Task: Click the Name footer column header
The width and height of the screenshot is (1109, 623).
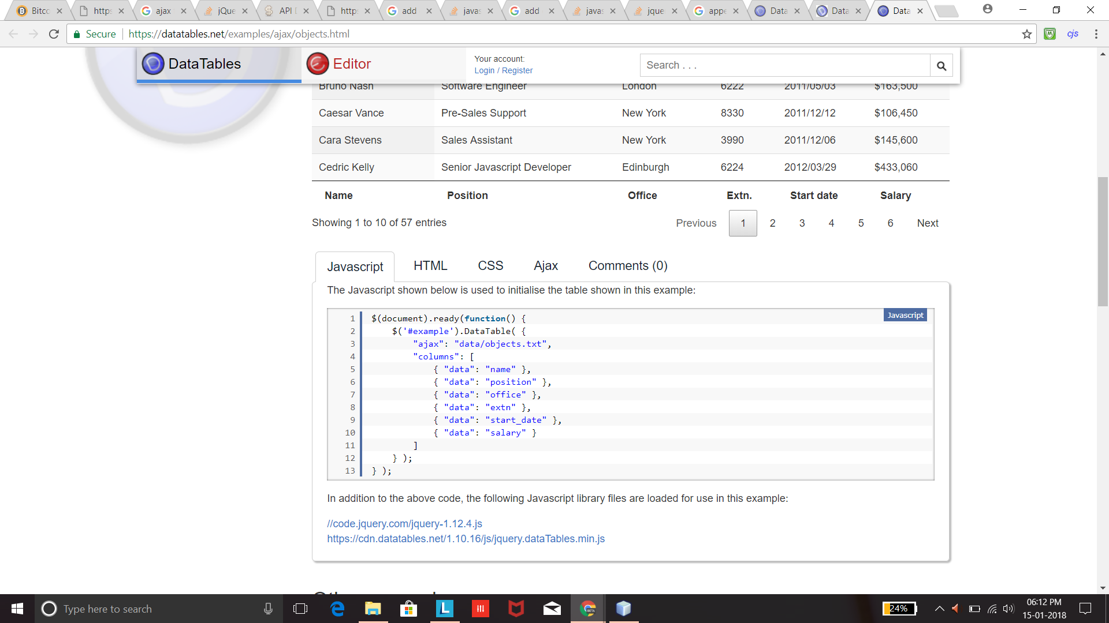Action: [x=338, y=196]
